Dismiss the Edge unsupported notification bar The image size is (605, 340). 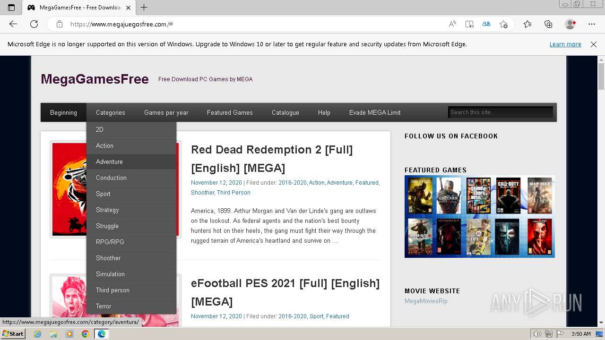click(594, 44)
